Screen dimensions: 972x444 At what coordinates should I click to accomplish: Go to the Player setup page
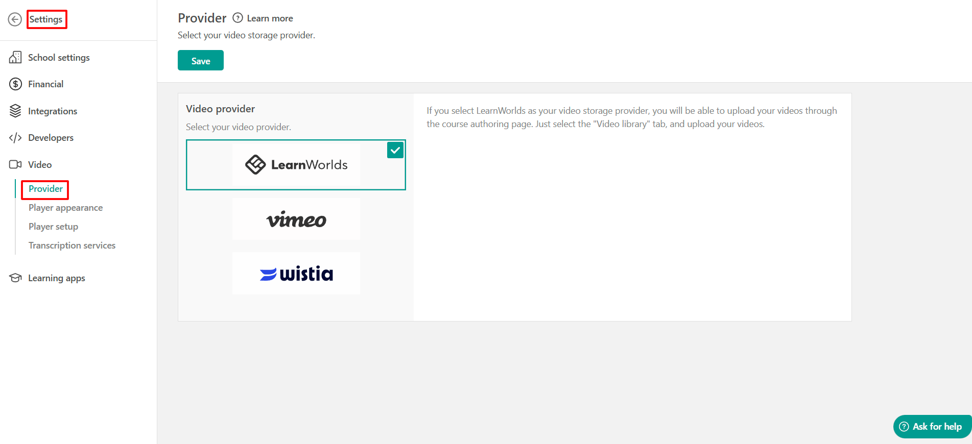(x=53, y=227)
